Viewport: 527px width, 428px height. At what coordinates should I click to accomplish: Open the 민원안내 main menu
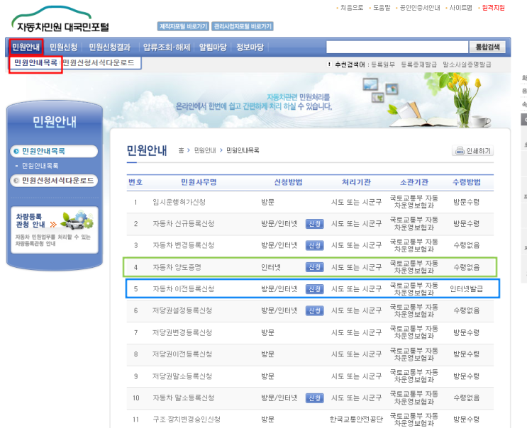(26, 47)
